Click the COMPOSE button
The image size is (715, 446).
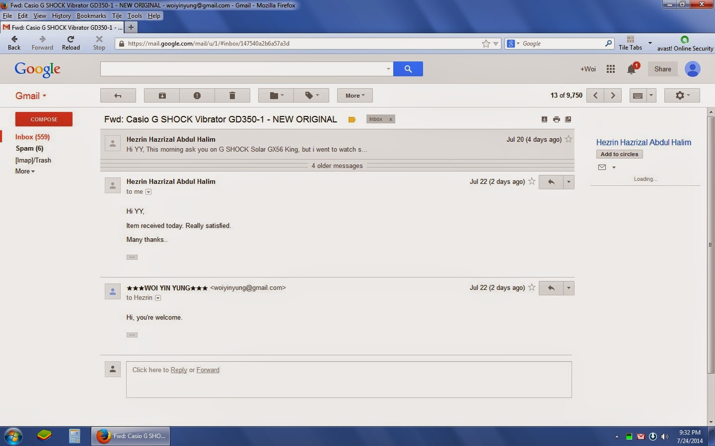click(x=44, y=119)
